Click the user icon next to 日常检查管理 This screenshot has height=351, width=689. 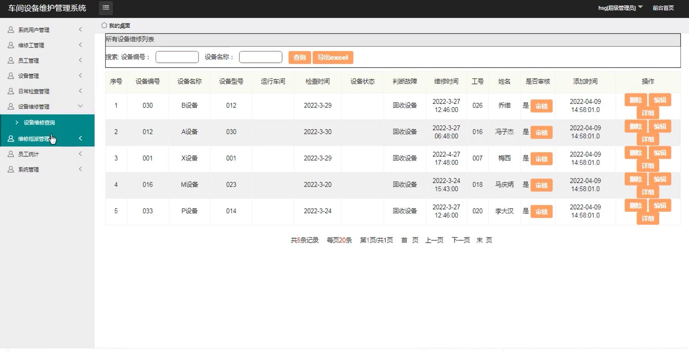(11, 91)
